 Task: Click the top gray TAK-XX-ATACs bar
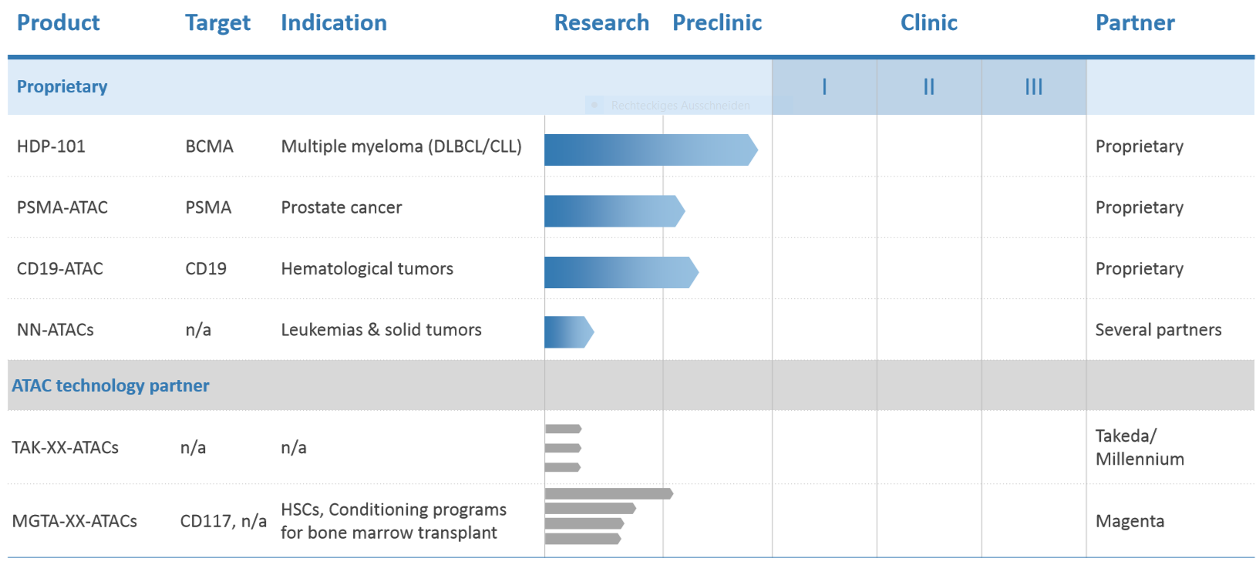click(x=563, y=429)
